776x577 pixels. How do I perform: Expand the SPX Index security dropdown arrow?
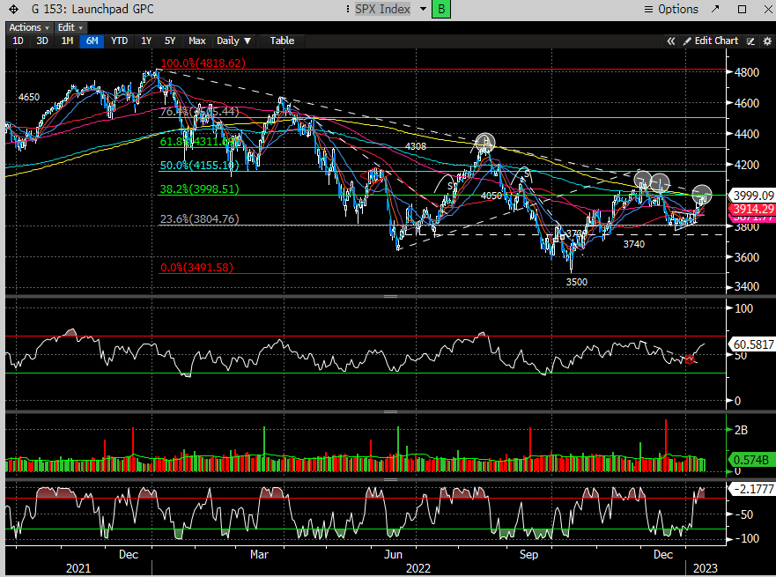[x=423, y=9]
